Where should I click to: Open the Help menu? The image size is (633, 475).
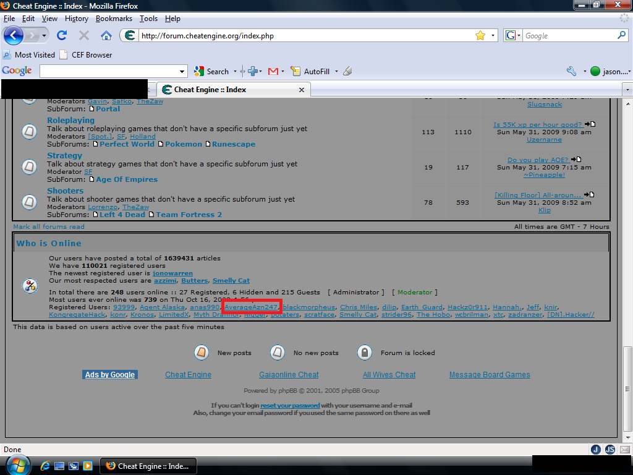click(172, 19)
